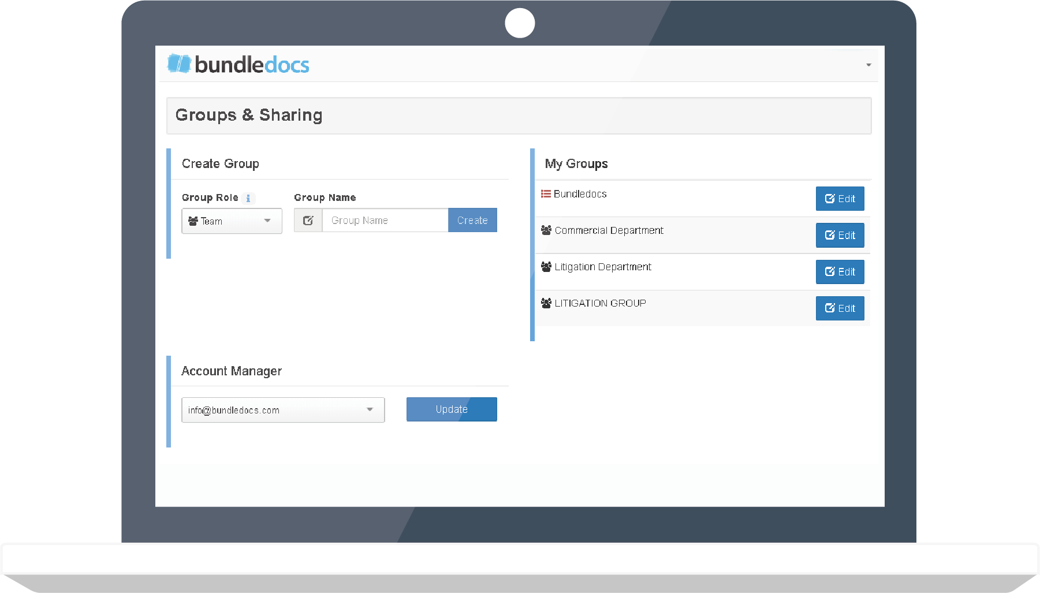Click the people icon beside Litigation Department

pyautogui.click(x=546, y=267)
